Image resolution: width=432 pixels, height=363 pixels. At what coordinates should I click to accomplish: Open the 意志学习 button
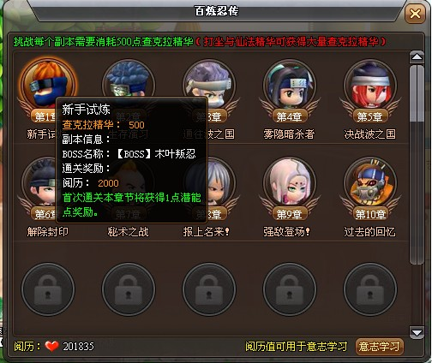(x=380, y=347)
